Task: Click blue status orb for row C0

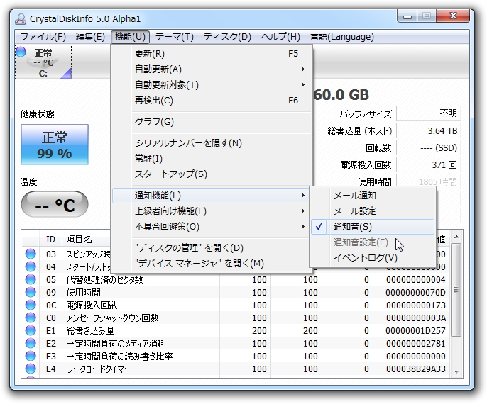Action: click(31, 318)
